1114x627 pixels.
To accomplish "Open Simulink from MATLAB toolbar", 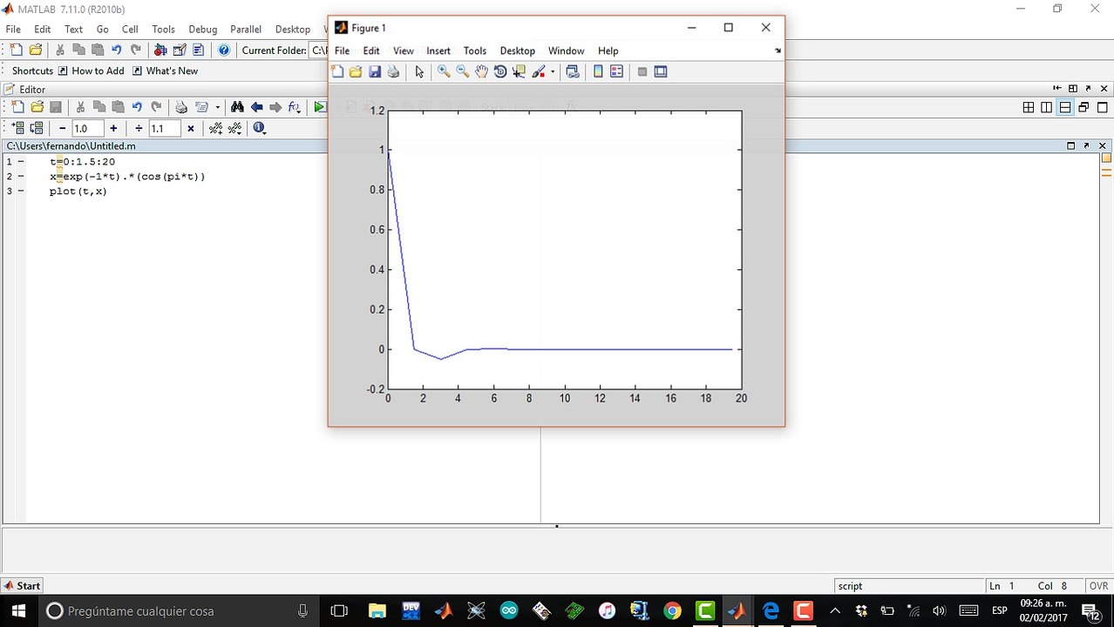I will click(x=160, y=51).
